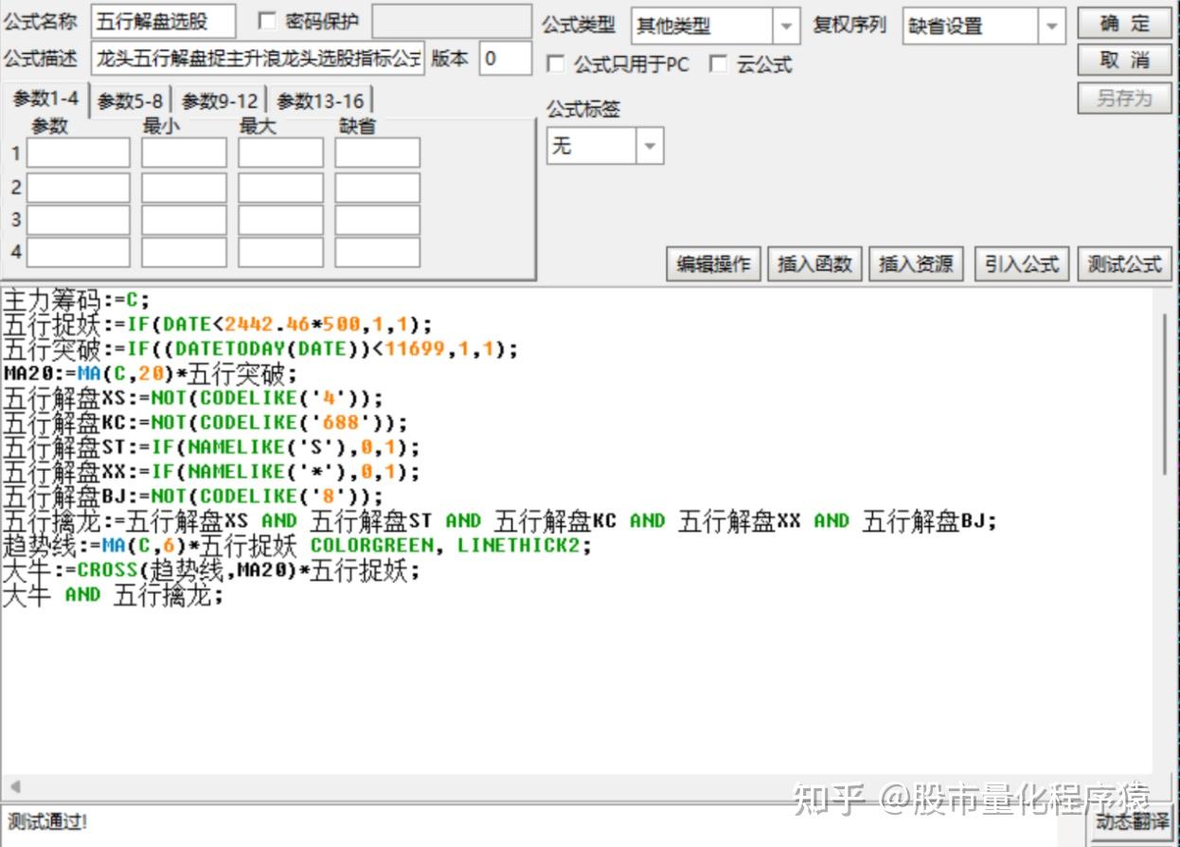The image size is (1180, 847).
Task: Click the 确定 button
Action: click(1124, 24)
